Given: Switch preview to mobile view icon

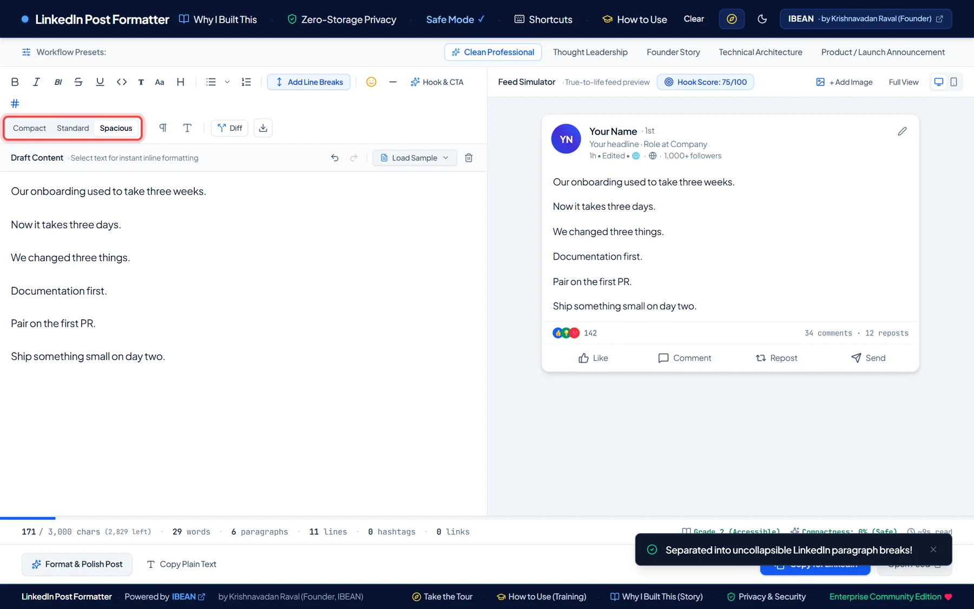Looking at the screenshot, I should tap(954, 82).
